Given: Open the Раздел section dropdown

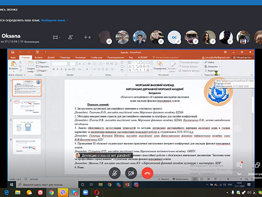Looking at the screenshot, I should click(x=42, y=70).
